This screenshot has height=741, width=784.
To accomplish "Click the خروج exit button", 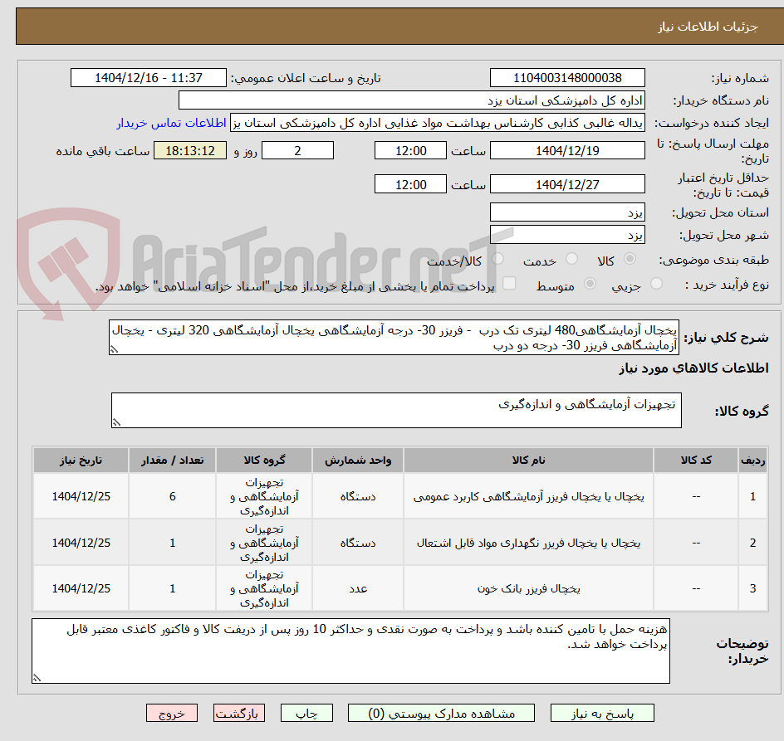I will pos(171,713).
